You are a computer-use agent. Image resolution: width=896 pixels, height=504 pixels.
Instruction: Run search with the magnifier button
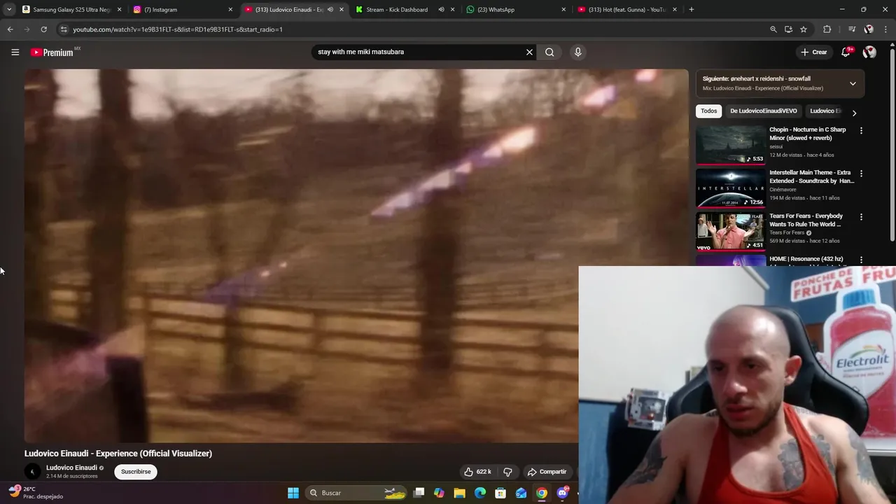pyautogui.click(x=549, y=52)
